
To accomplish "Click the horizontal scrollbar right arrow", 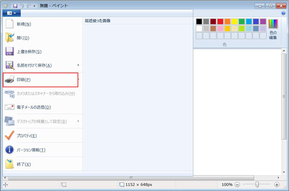I will 278,178.
